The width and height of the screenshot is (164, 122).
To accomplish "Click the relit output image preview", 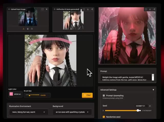I will pyautogui.click(x=127, y=35).
